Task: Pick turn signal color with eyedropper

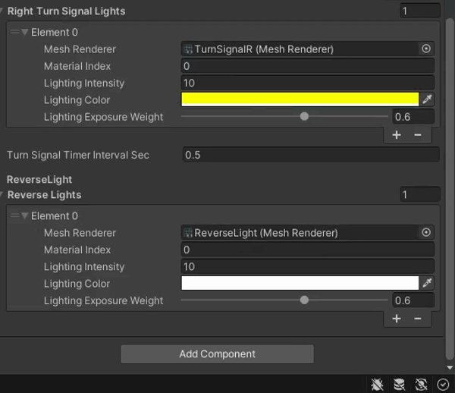Action: coord(427,99)
